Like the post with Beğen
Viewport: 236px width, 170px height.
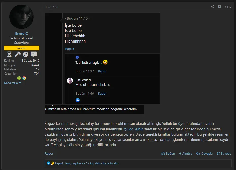168,154
